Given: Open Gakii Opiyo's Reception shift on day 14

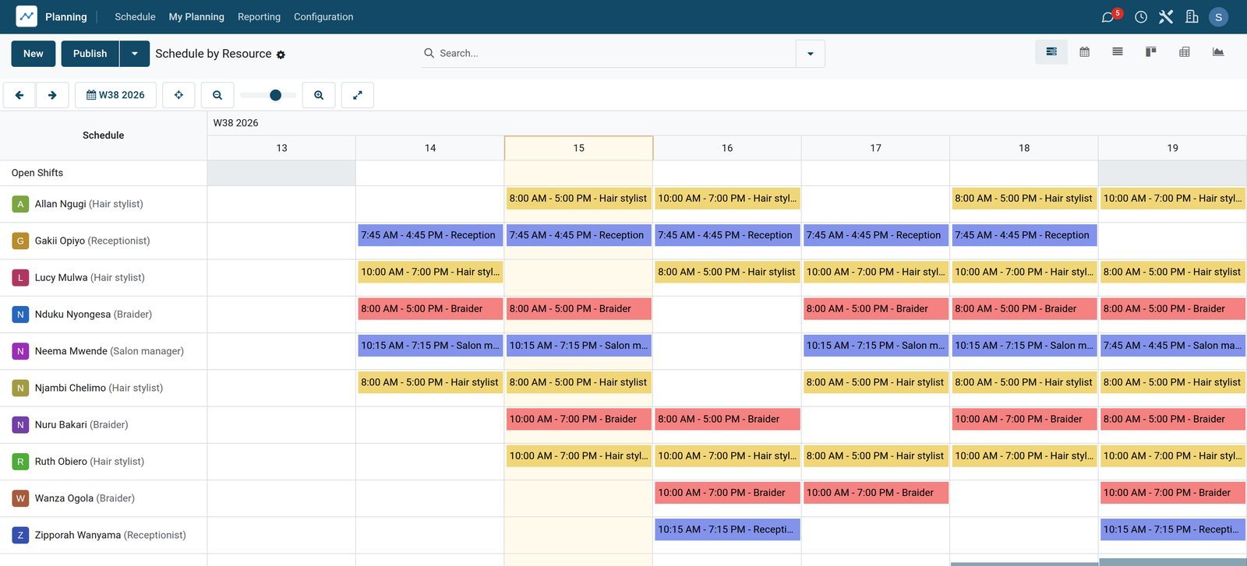Looking at the screenshot, I should coord(430,235).
